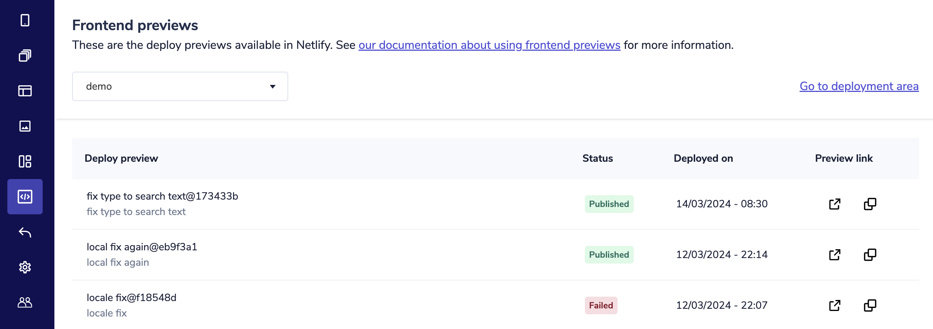933x329 pixels.
Task: Click the Published status badge for 173433b
Action: (609, 204)
